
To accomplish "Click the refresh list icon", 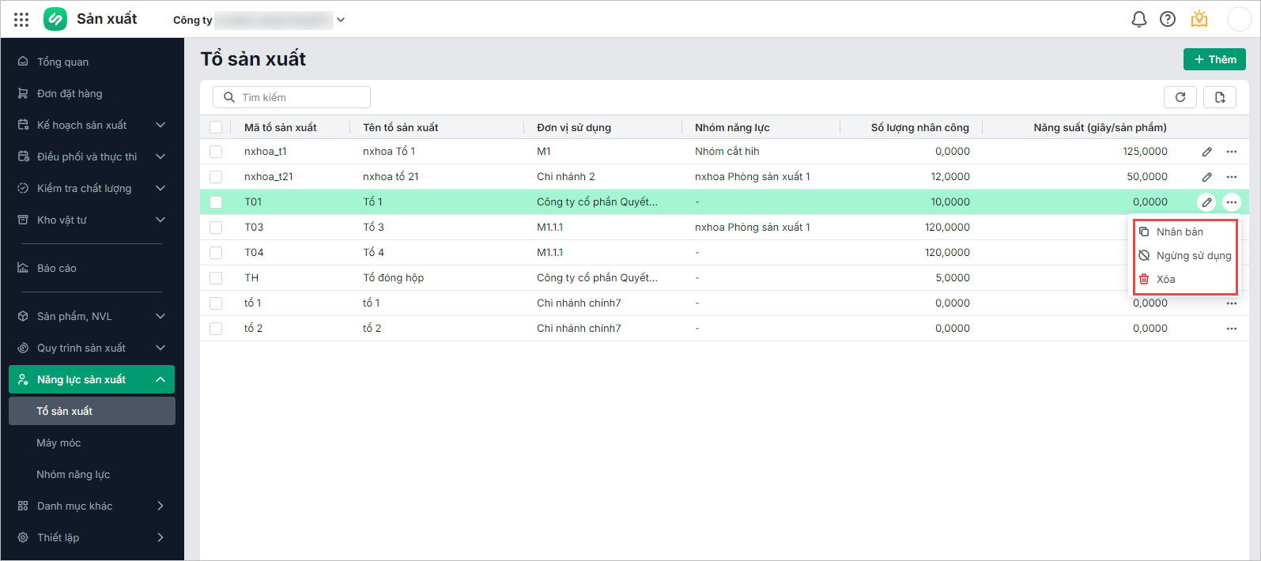I will [1180, 97].
